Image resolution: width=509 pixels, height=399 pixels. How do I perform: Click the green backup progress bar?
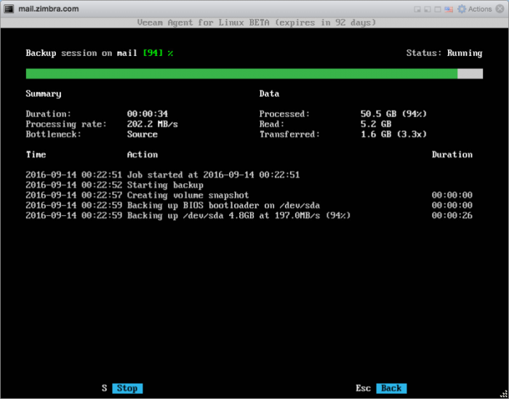[x=241, y=73]
